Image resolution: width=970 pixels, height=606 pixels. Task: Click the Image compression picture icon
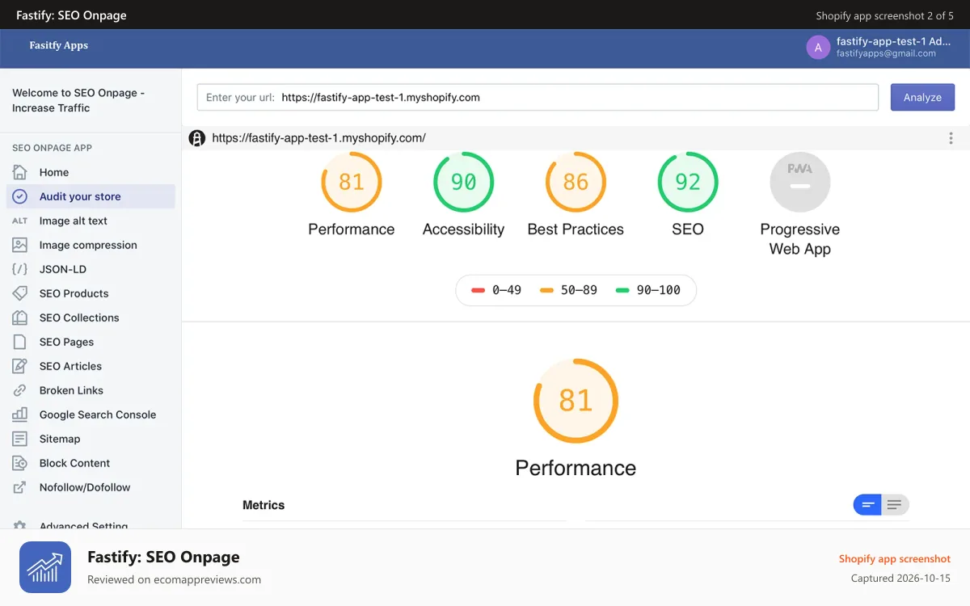pyautogui.click(x=20, y=245)
